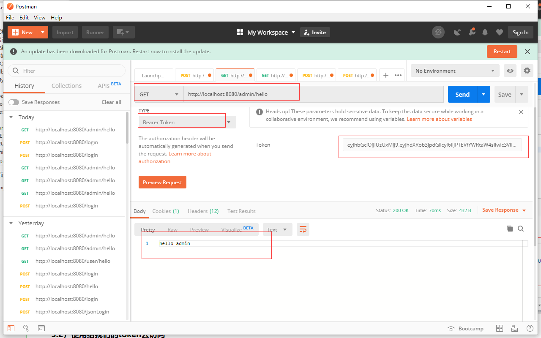Open the GET method dropdown
The image size is (541, 338).
click(159, 94)
